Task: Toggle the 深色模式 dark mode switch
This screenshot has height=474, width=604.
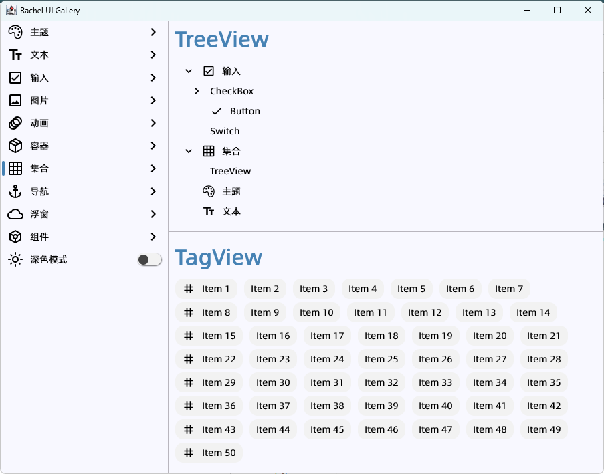Action: (x=149, y=259)
